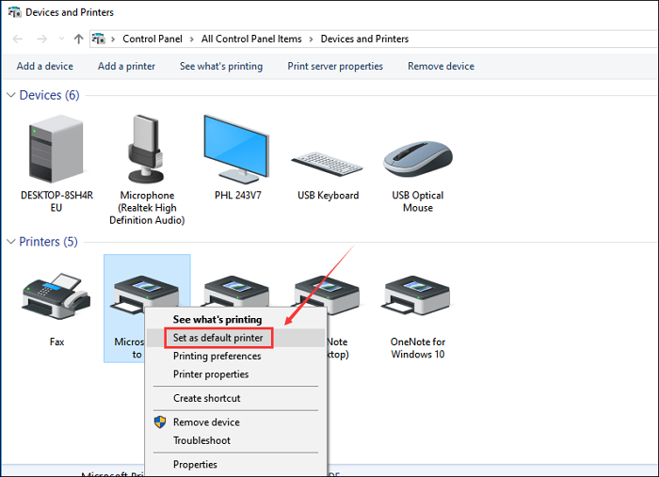Select the Realtek Microphone device icon
The image size is (659, 477).
tap(146, 149)
